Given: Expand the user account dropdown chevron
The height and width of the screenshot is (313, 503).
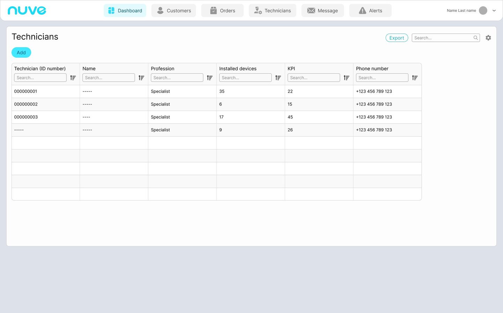Looking at the screenshot, I should click(x=494, y=10).
